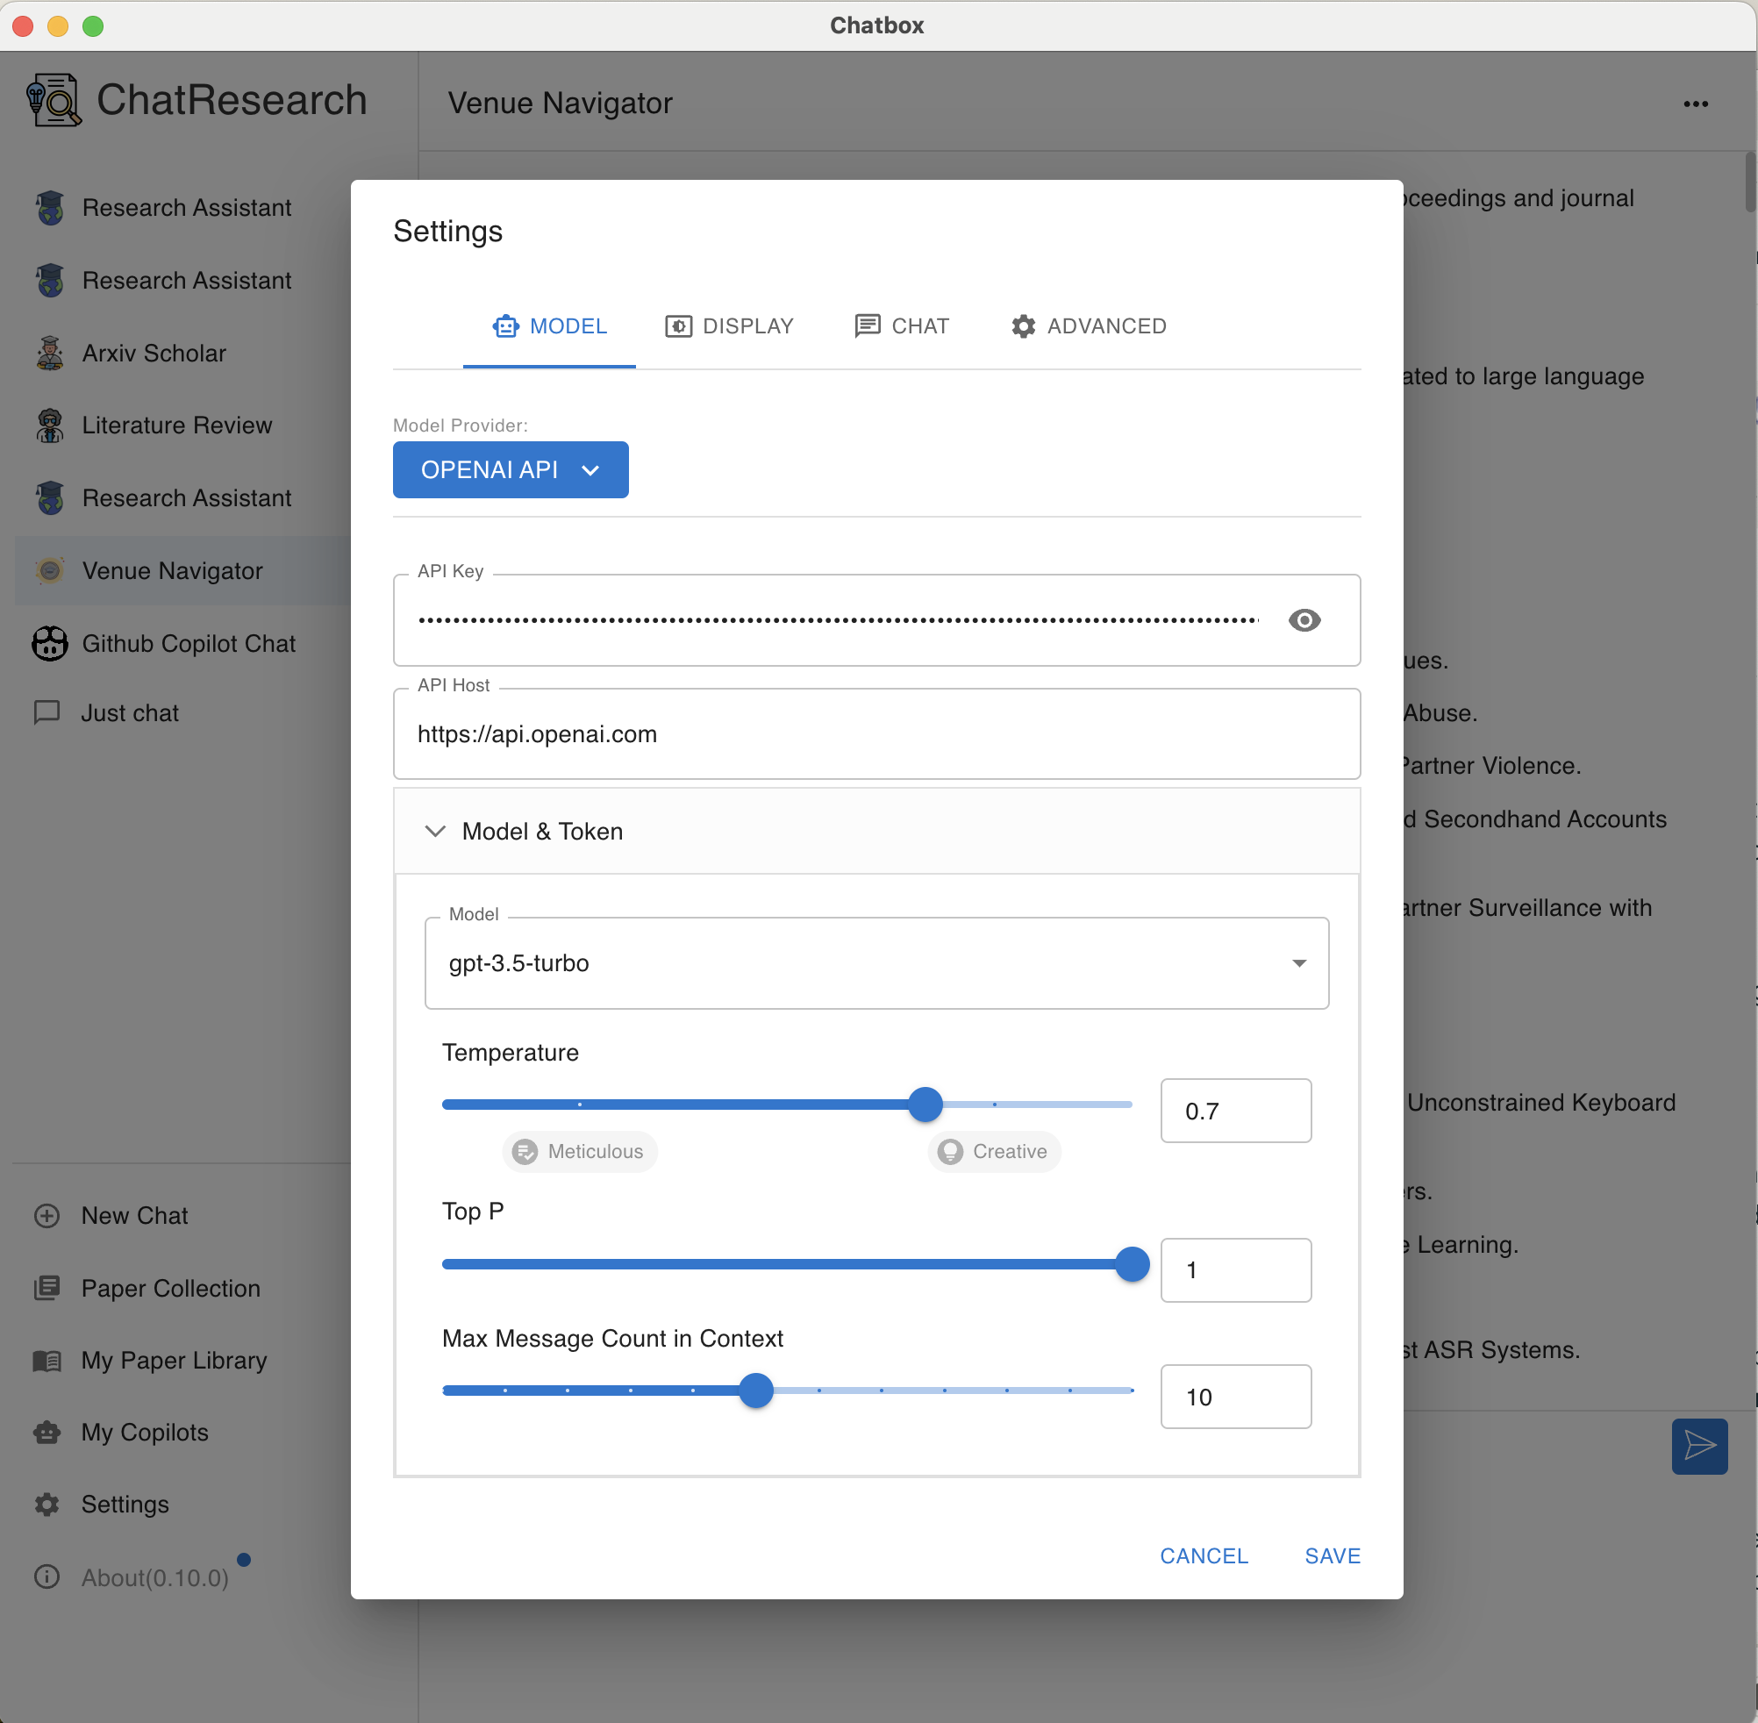The image size is (1758, 1723).
Task: Open the Literature Review avatar icon
Action: (50, 425)
